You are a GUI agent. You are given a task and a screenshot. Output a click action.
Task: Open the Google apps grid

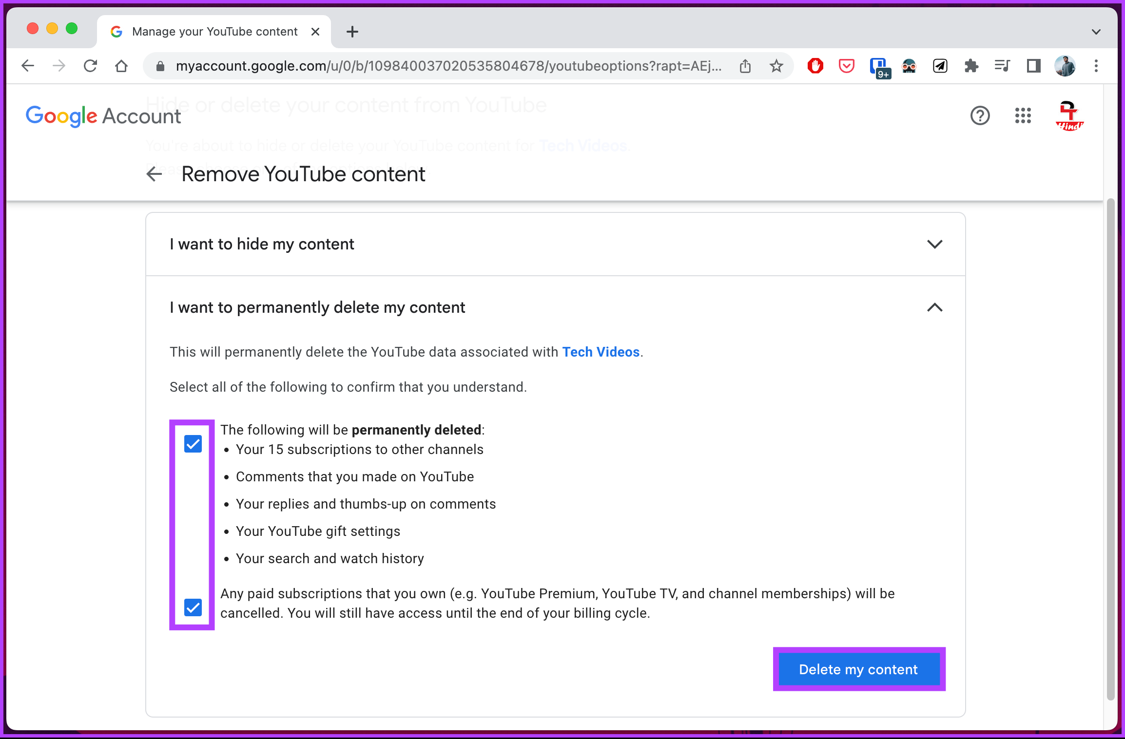(x=1023, y=116)
